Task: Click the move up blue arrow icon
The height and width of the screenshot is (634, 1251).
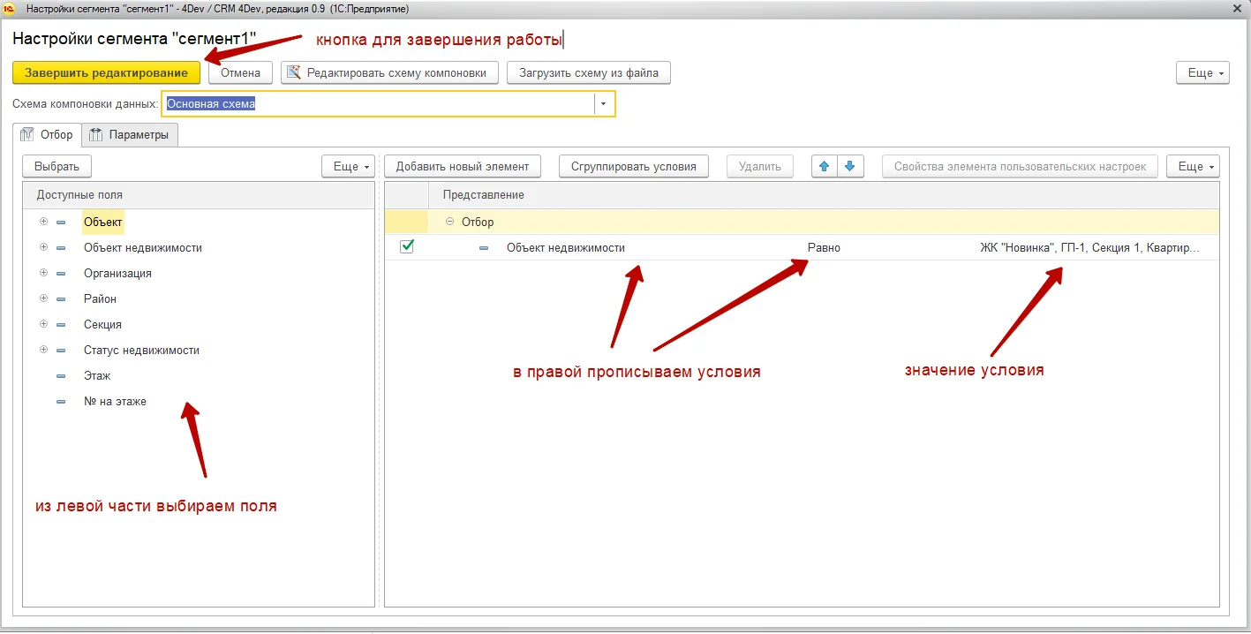Action: pos(825,166)
